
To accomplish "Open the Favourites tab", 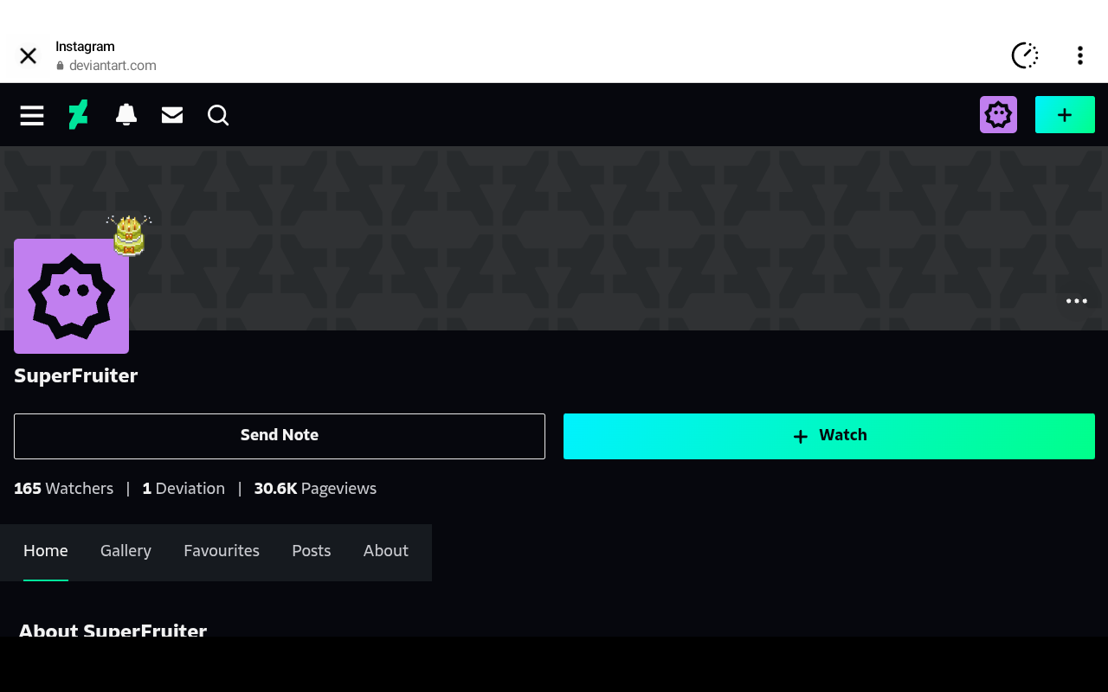I will coord(222,551).
